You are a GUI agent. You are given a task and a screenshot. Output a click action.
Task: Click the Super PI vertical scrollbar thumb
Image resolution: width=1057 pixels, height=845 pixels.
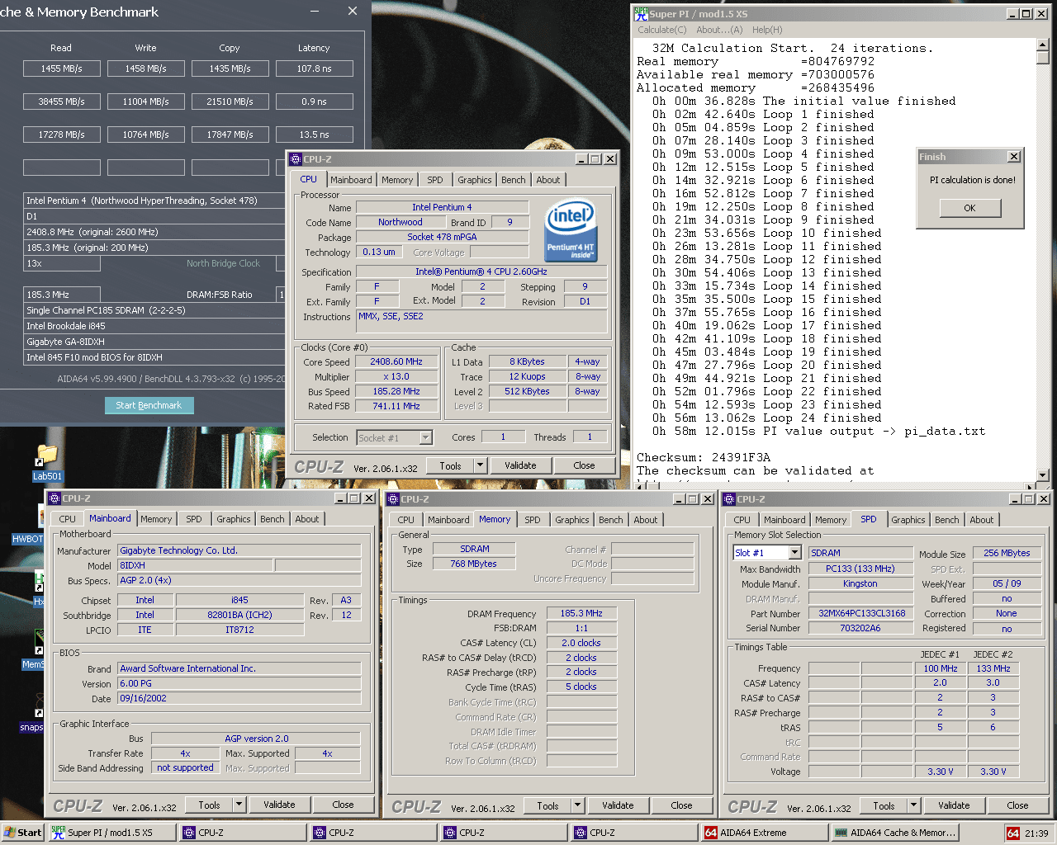(1042, 58)
